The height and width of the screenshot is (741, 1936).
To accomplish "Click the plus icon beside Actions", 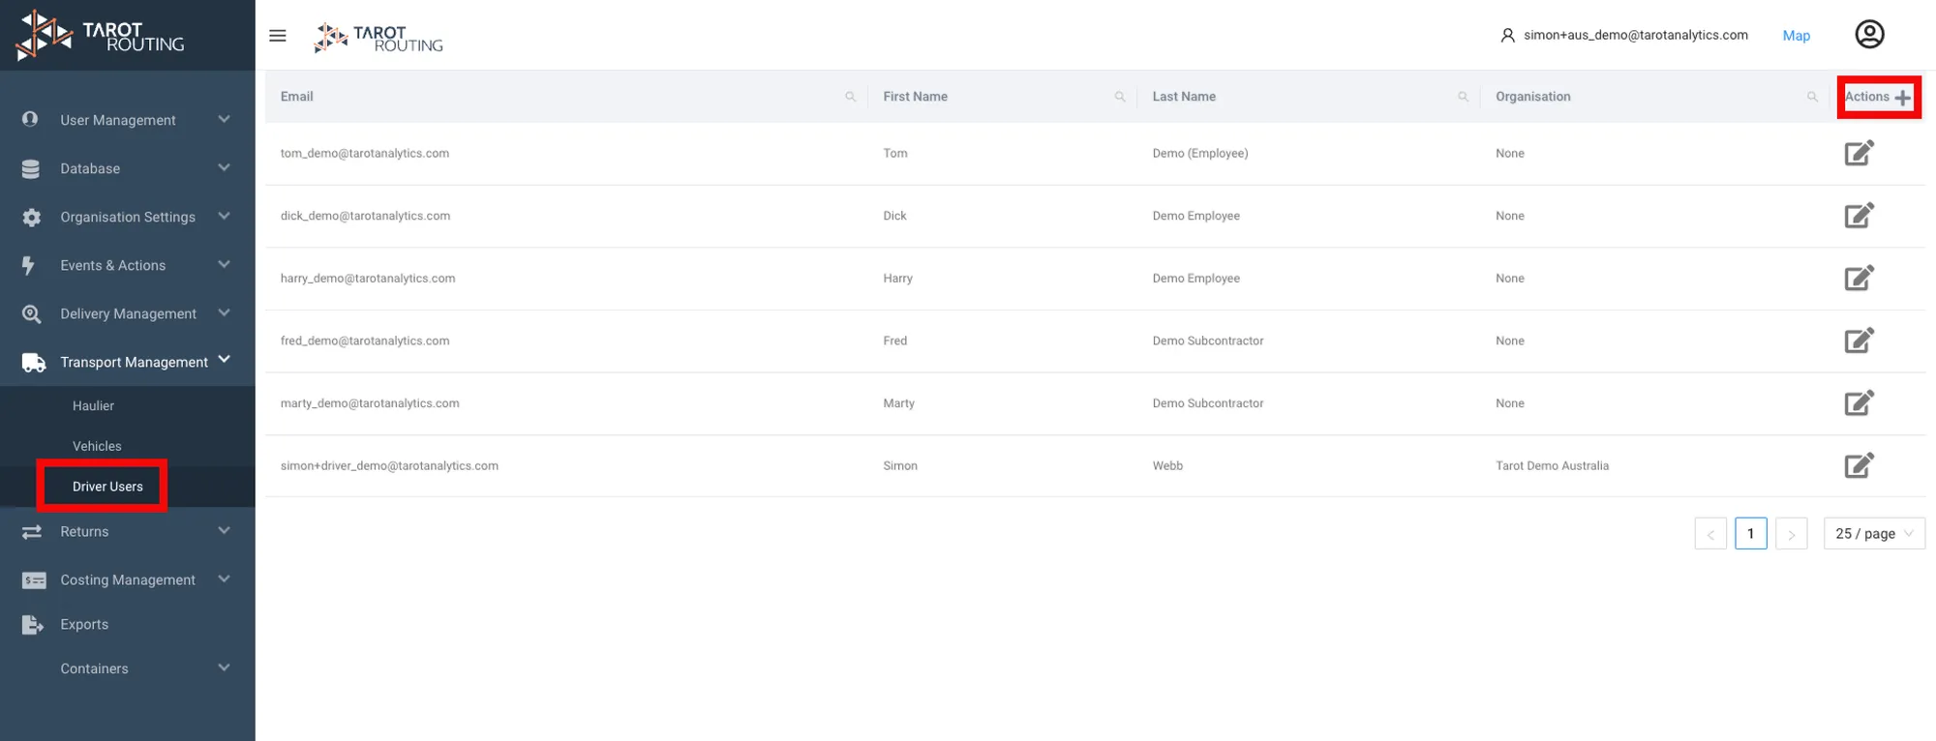I will click(1903, 98).
